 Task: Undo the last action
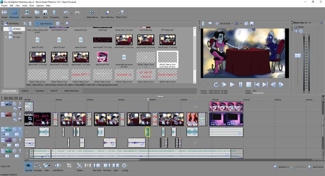pyautogui.click(x=66, y=14)
